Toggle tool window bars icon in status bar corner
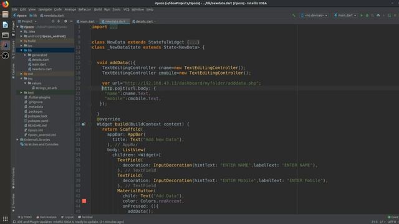Screen dimensions: 399x224 [x=14, y=222]
